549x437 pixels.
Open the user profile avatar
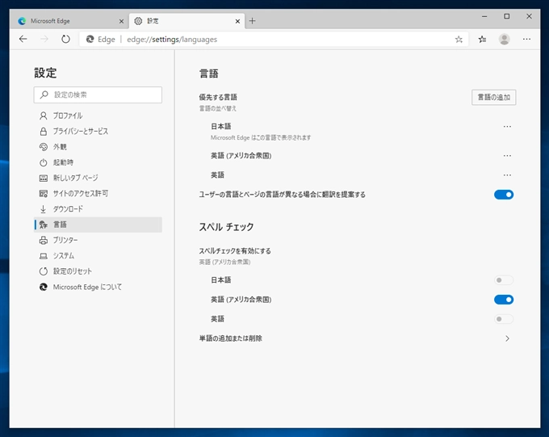pos(504,40)
